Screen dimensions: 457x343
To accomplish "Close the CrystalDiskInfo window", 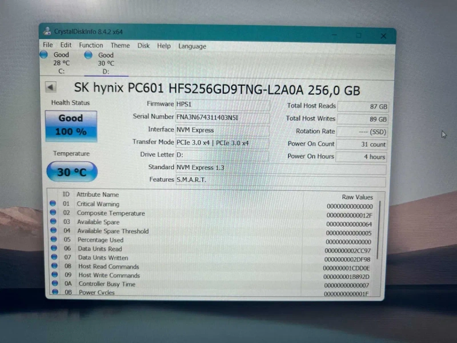I will (383, 36).
